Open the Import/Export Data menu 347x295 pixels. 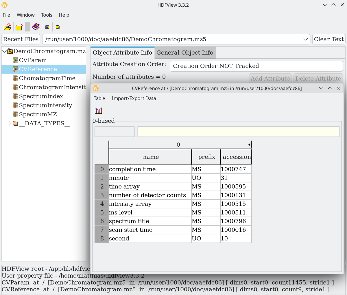click(x=134, y=98)
